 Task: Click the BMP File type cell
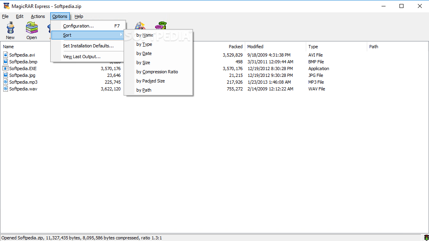(x=316, y=62)
